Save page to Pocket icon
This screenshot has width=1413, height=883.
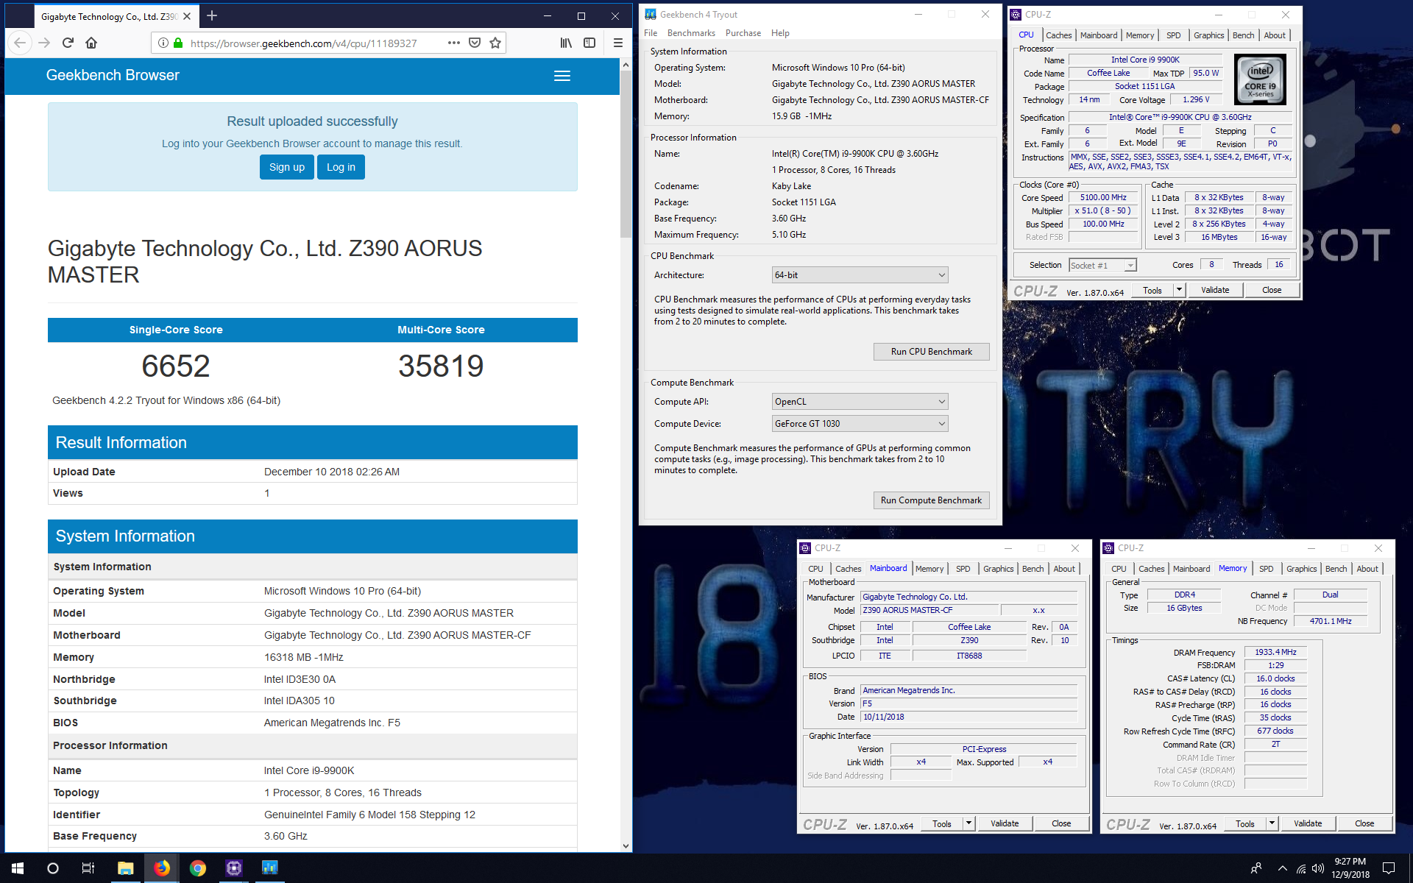[x=475, y=43]
